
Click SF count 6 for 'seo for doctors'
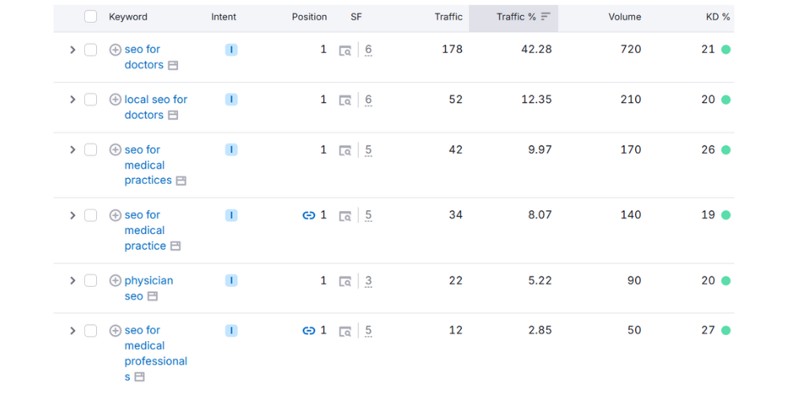pos(368,49)
